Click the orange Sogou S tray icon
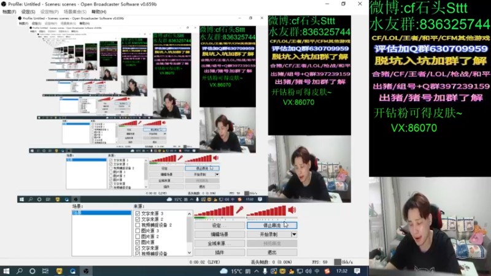Image resolution: width=491 pixels, height=276 pixels. click(x=327, y=271)
